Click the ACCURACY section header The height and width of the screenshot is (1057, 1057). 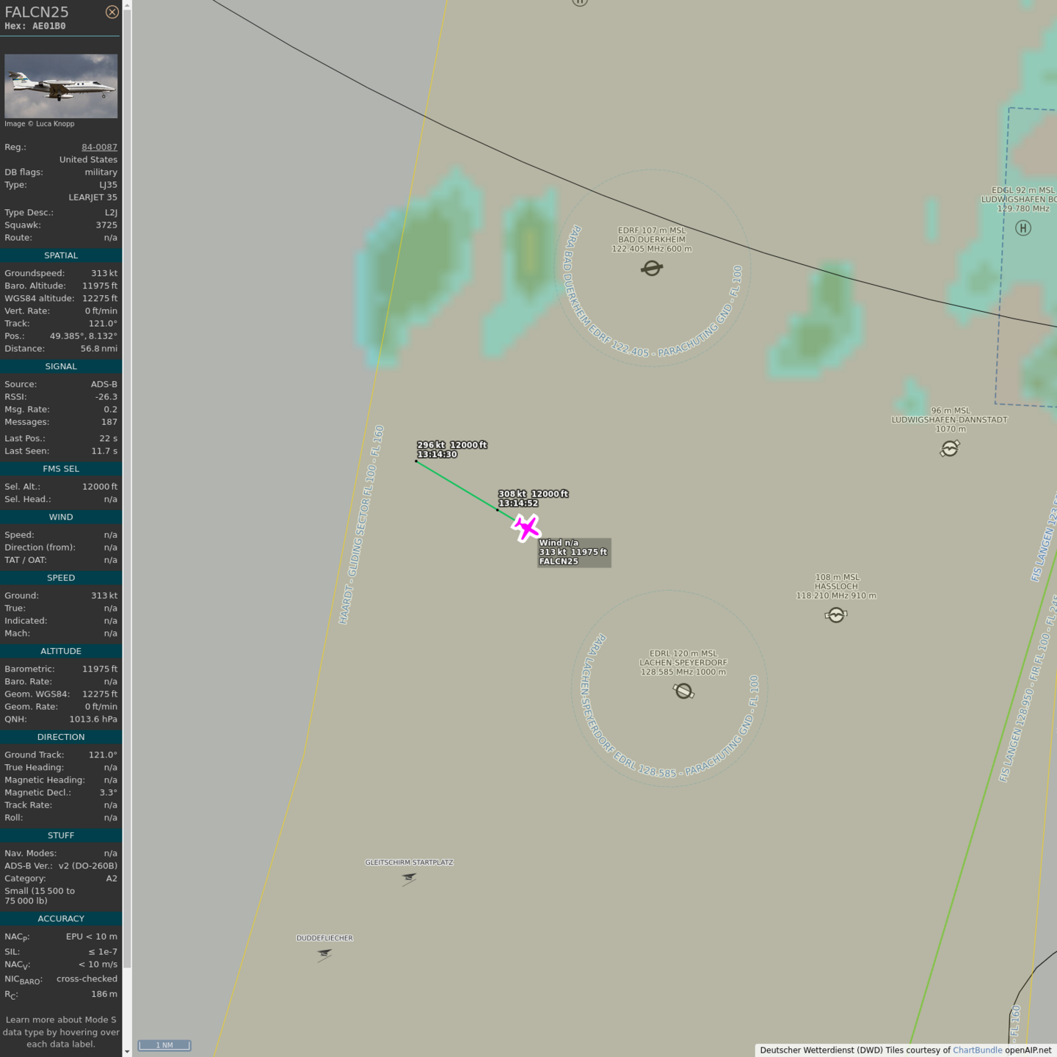click(61, 918)
